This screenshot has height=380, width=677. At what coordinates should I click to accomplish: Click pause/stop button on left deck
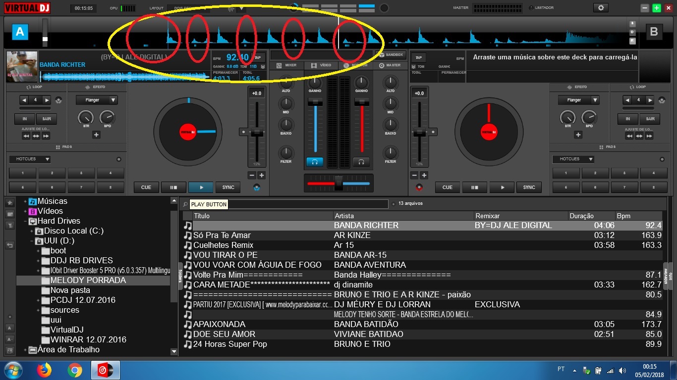click(173, 188)
